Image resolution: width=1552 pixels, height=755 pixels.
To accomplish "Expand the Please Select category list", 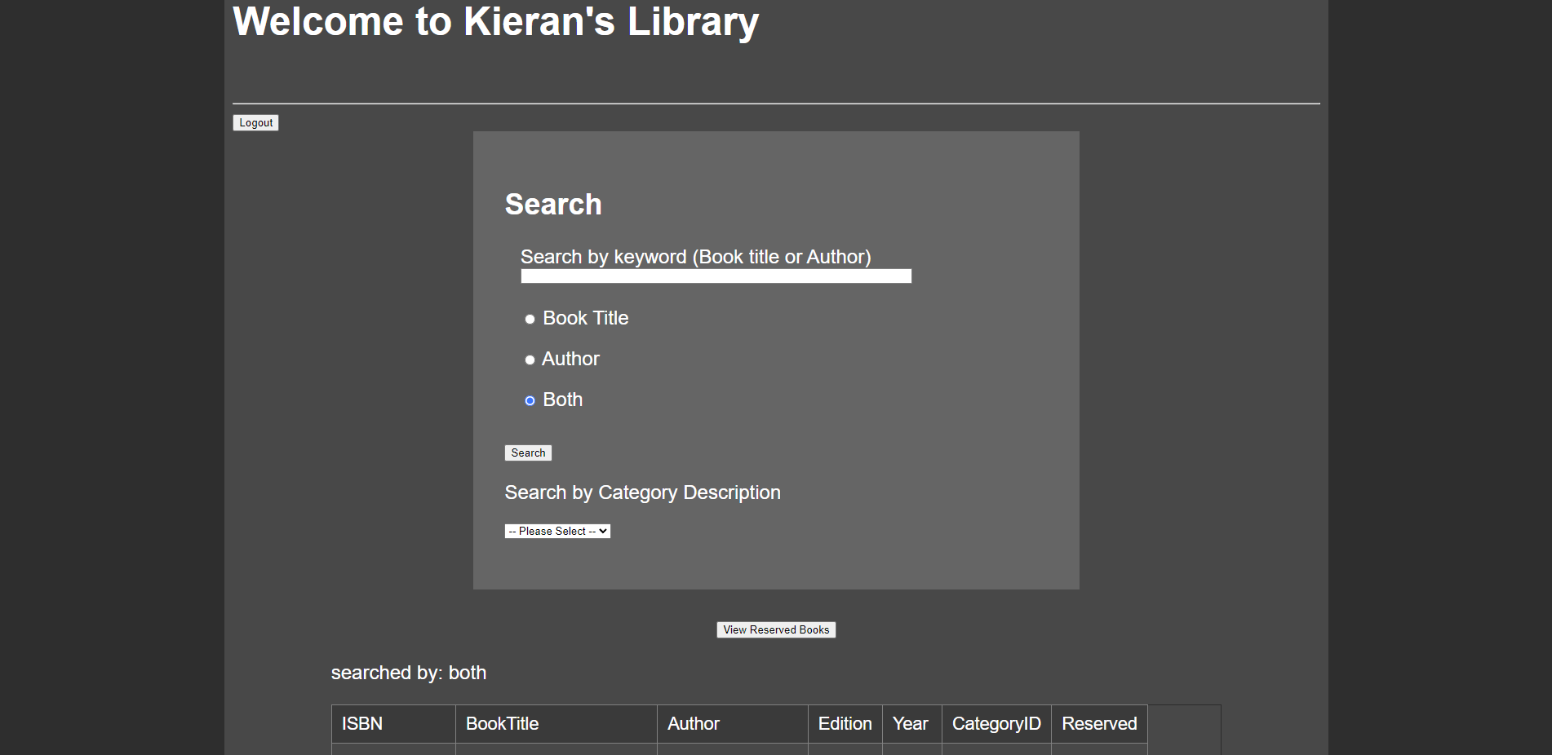I will tap(557, 531).
